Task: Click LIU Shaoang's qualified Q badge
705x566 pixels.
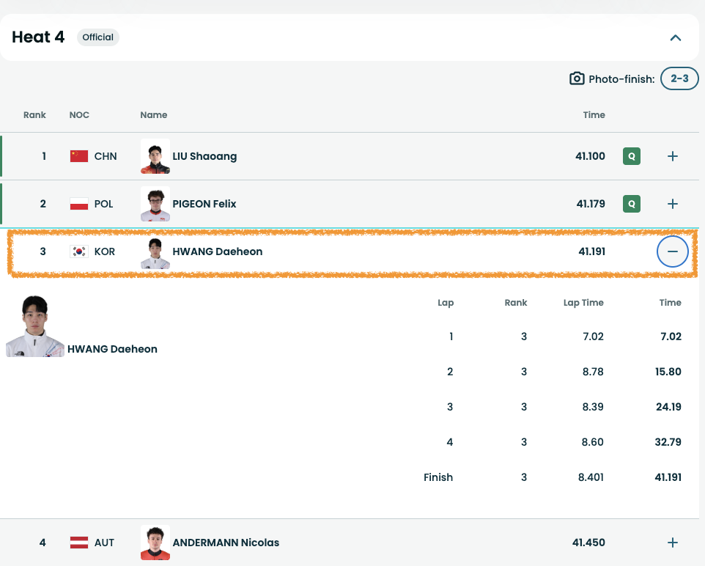Action: [x=631, y=156]
